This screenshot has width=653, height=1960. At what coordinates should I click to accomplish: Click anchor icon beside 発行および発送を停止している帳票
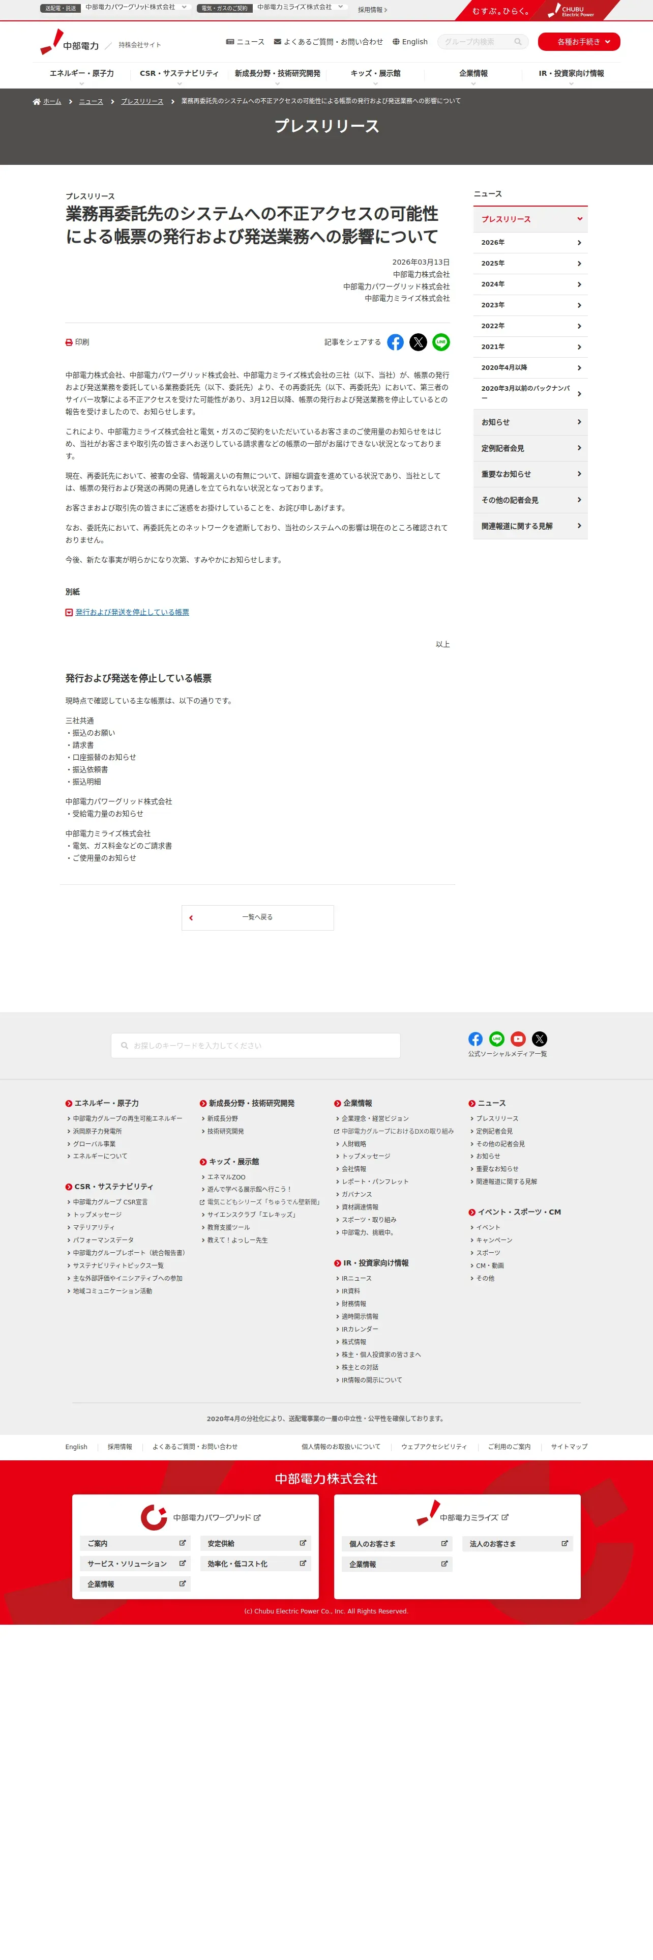click(x=69, y=613)
